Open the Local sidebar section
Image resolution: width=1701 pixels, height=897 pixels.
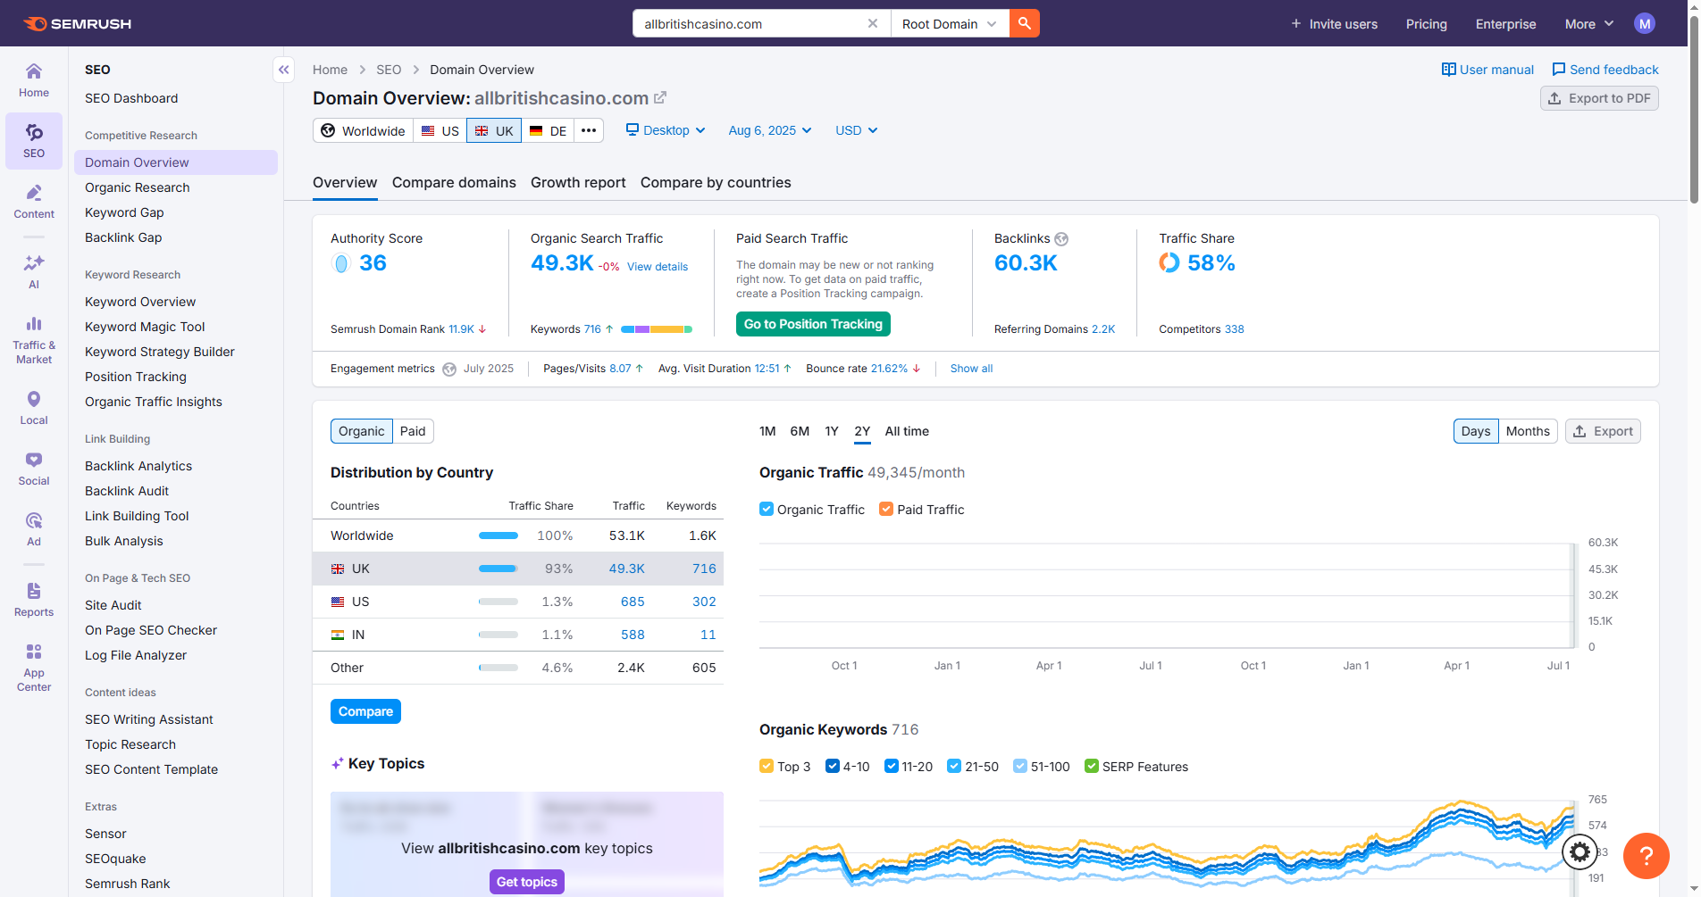[x=34, y=408]
